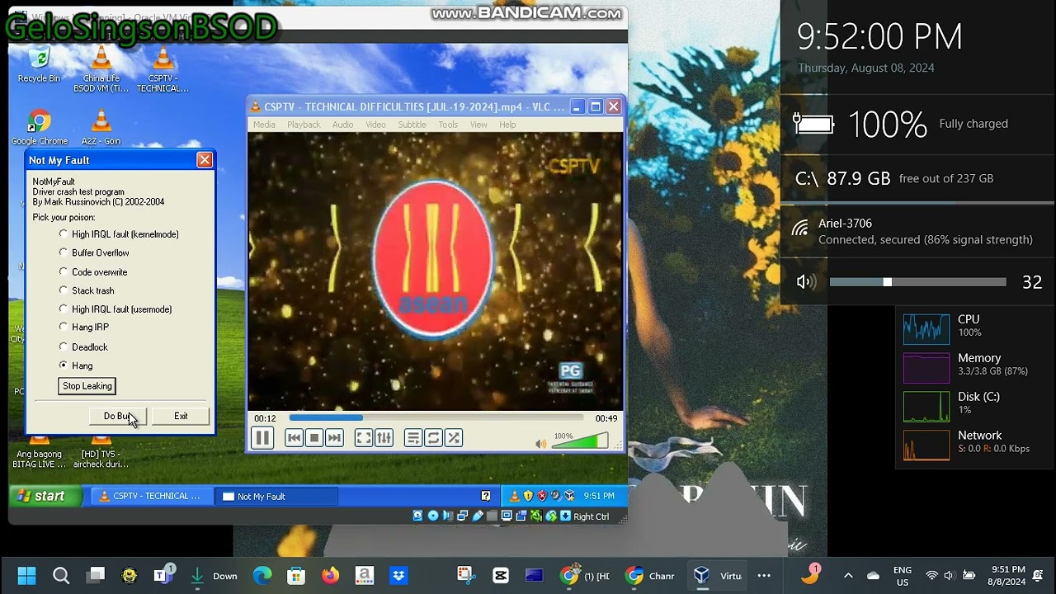
Task: Open the VLC Playback menu
Action: pyautogui.click(x=304, y=125)
